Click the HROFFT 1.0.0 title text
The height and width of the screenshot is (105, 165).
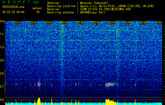click(x=21, y=2)
